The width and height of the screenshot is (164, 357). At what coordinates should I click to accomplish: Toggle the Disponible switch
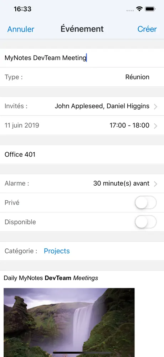(146, 222)
